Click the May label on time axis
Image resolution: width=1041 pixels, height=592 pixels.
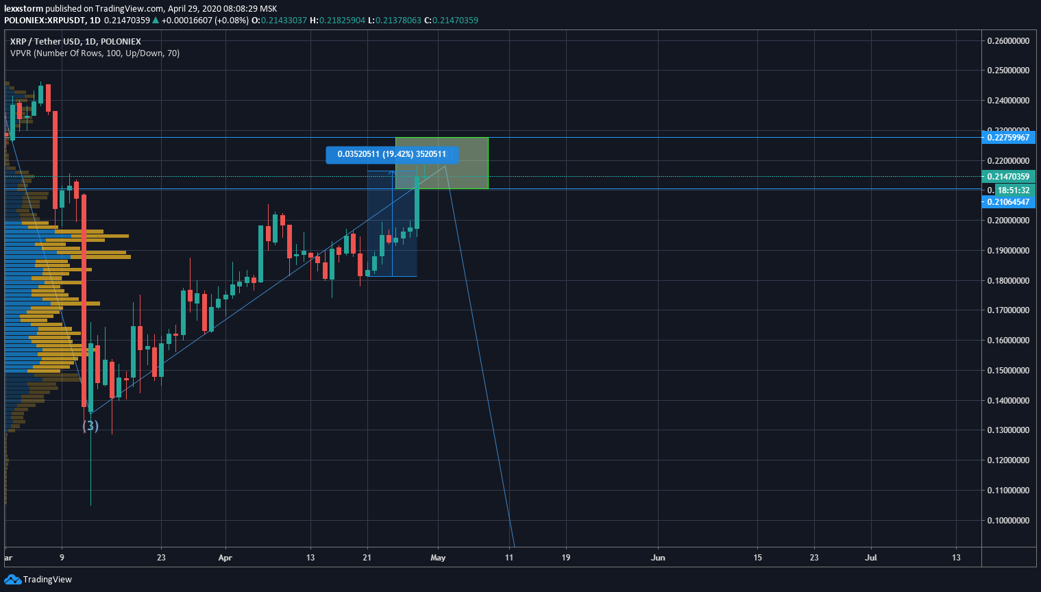pyautogui.click(x=438, y=558)
